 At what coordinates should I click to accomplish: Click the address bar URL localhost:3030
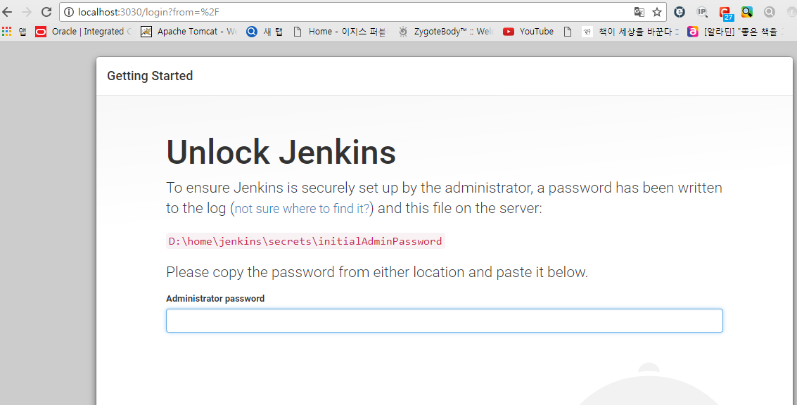148,12
